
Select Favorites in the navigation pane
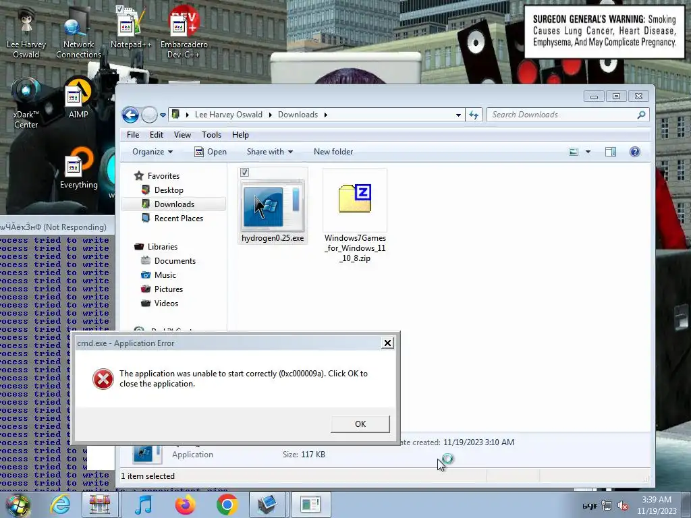163,176
